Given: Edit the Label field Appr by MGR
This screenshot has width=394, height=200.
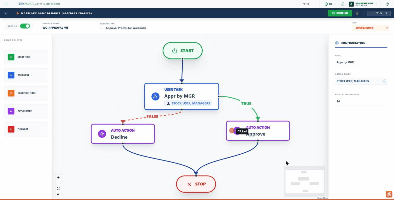Looking at the screenshot, I should 361,62.
